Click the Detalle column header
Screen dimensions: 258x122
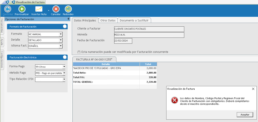click(106, 64)
